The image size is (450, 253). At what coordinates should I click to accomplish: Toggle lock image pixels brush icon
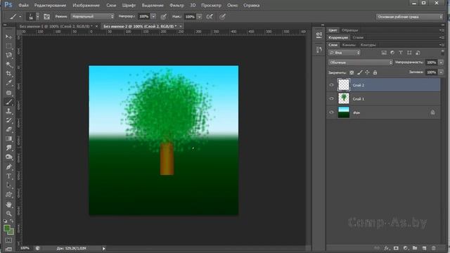359,72
